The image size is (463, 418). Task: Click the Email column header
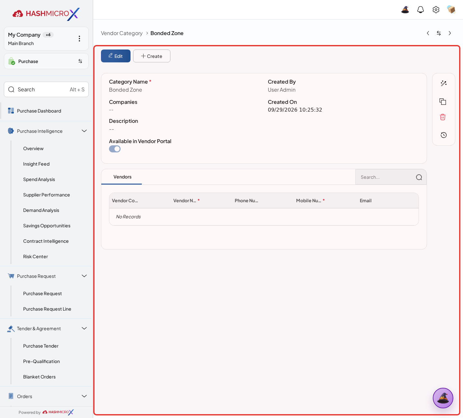366,201
